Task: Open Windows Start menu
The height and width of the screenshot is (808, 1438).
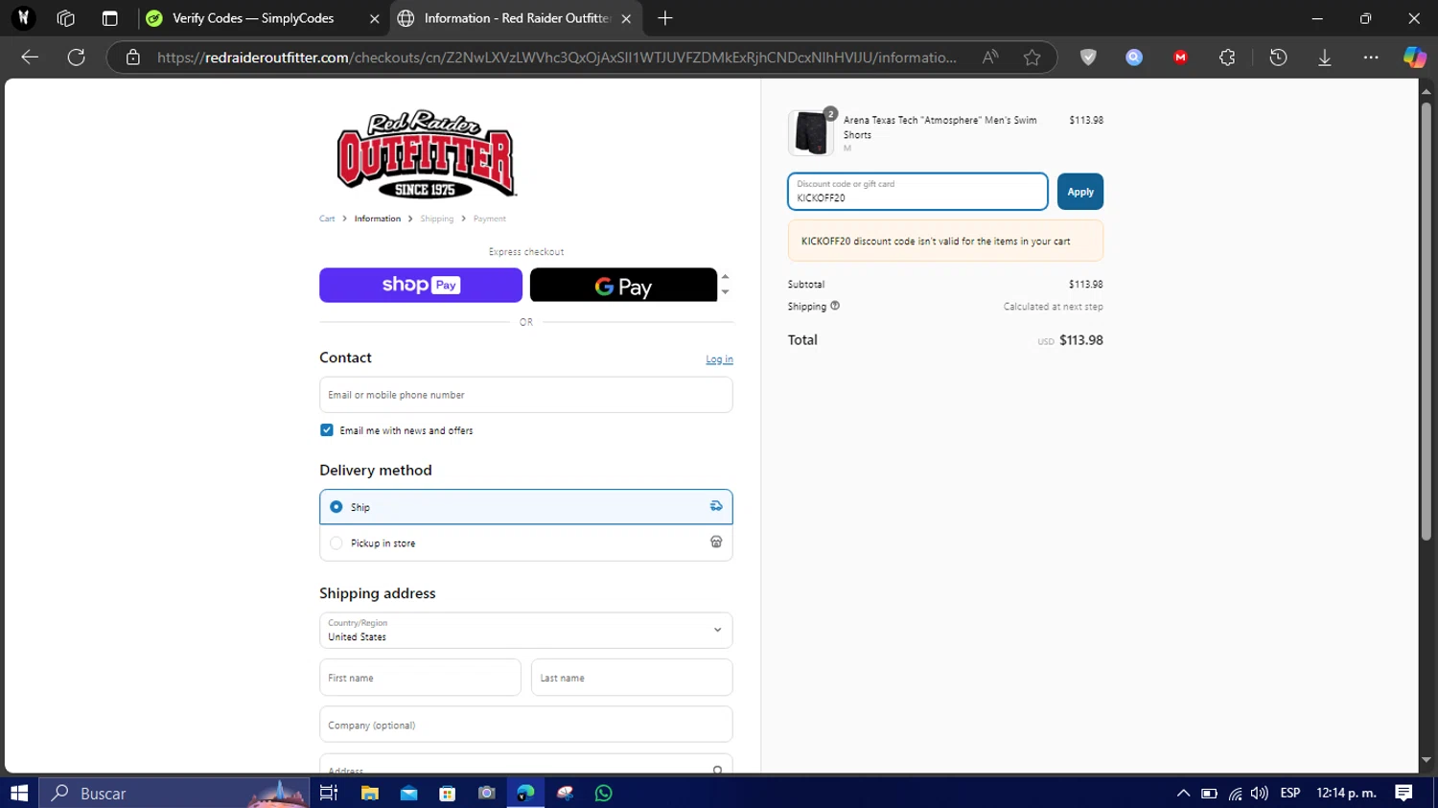Action: coord(19,793)
